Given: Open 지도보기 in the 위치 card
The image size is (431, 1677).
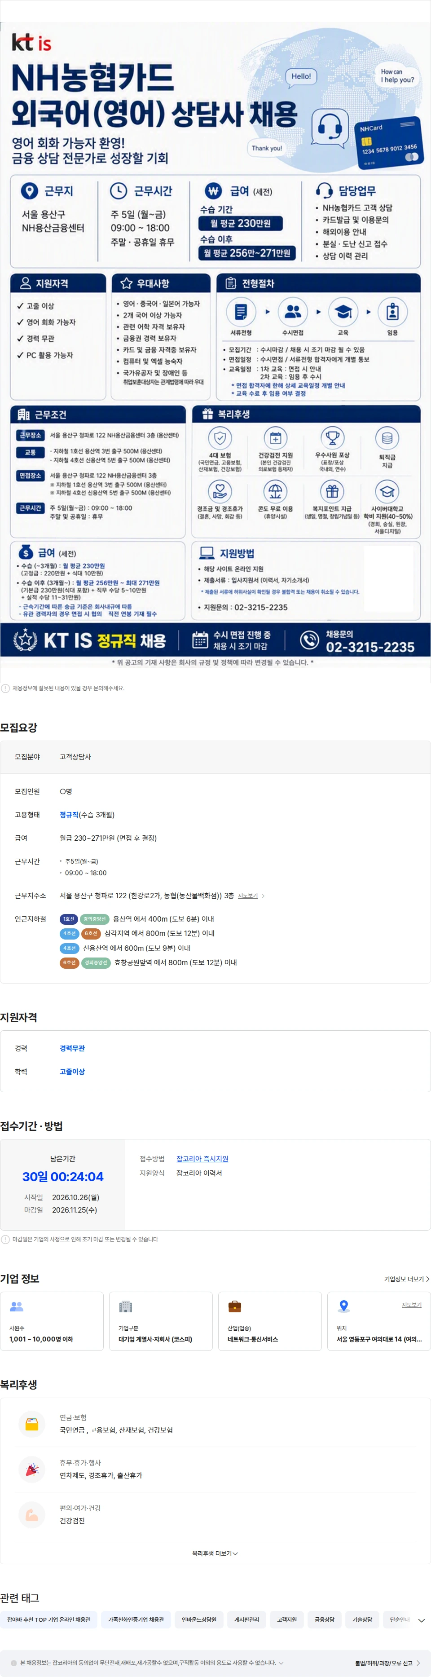Looking at the screenshot, I should point(411,1305).
